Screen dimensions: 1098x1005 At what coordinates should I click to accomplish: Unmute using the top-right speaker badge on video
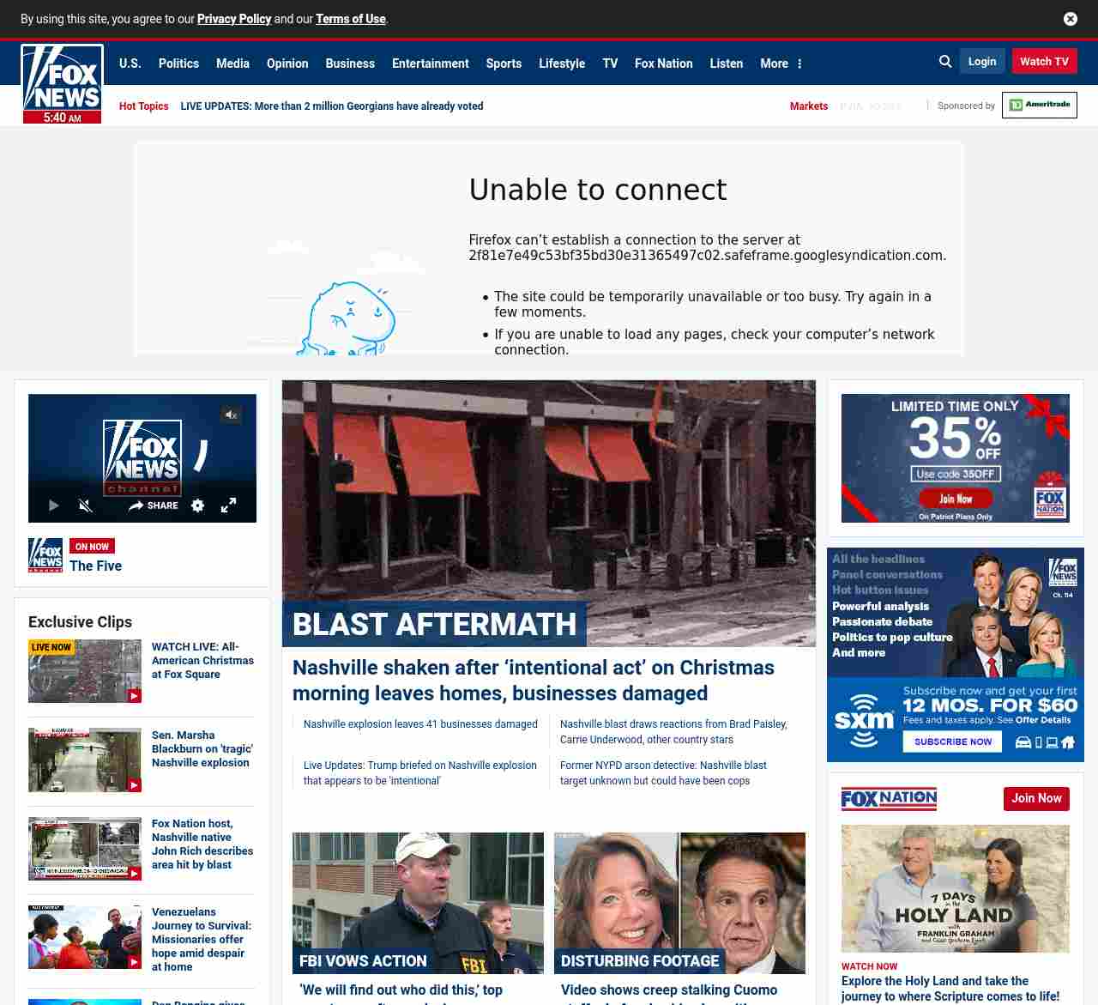click(x=231, y=415)
